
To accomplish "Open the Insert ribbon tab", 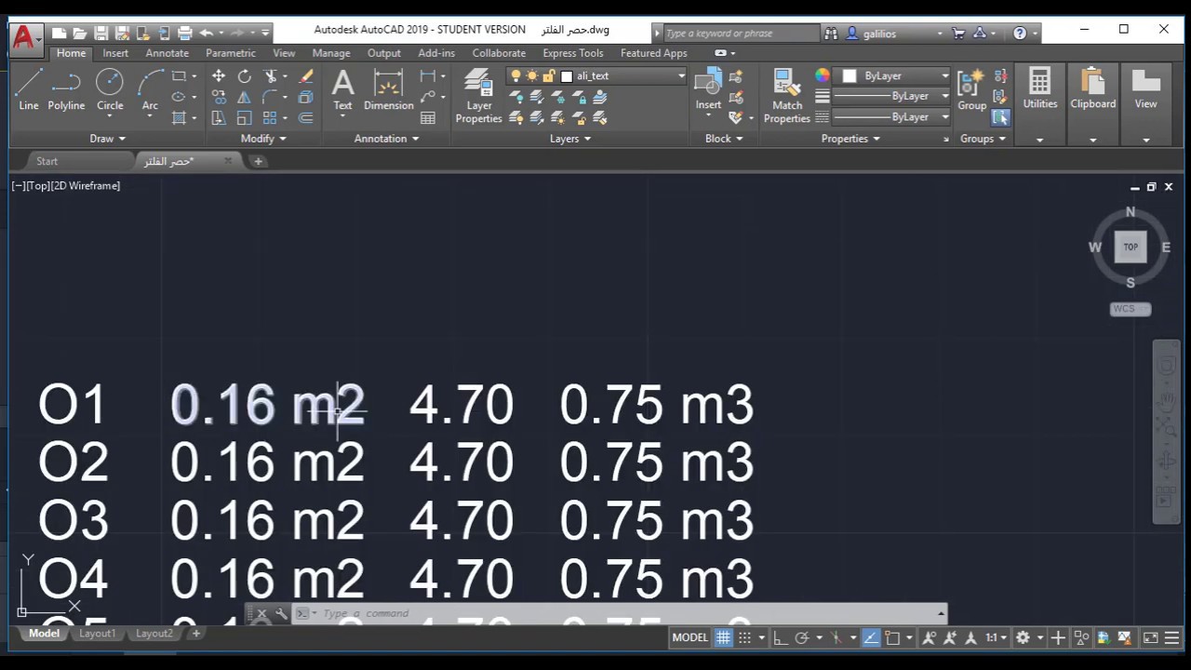I will pyautogui.click(x=115, y=53).
